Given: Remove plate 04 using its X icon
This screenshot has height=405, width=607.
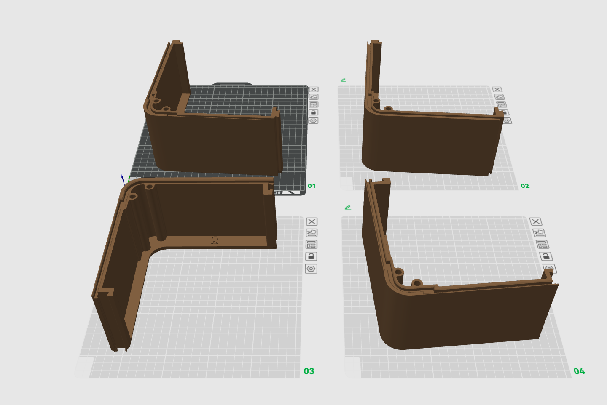Looking at the screenshot, I should [536, 221].
